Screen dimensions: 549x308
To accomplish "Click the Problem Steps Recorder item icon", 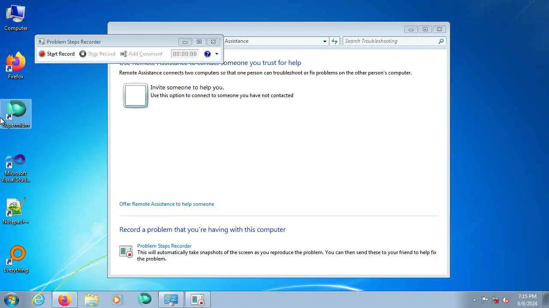I will coord(126,252).
